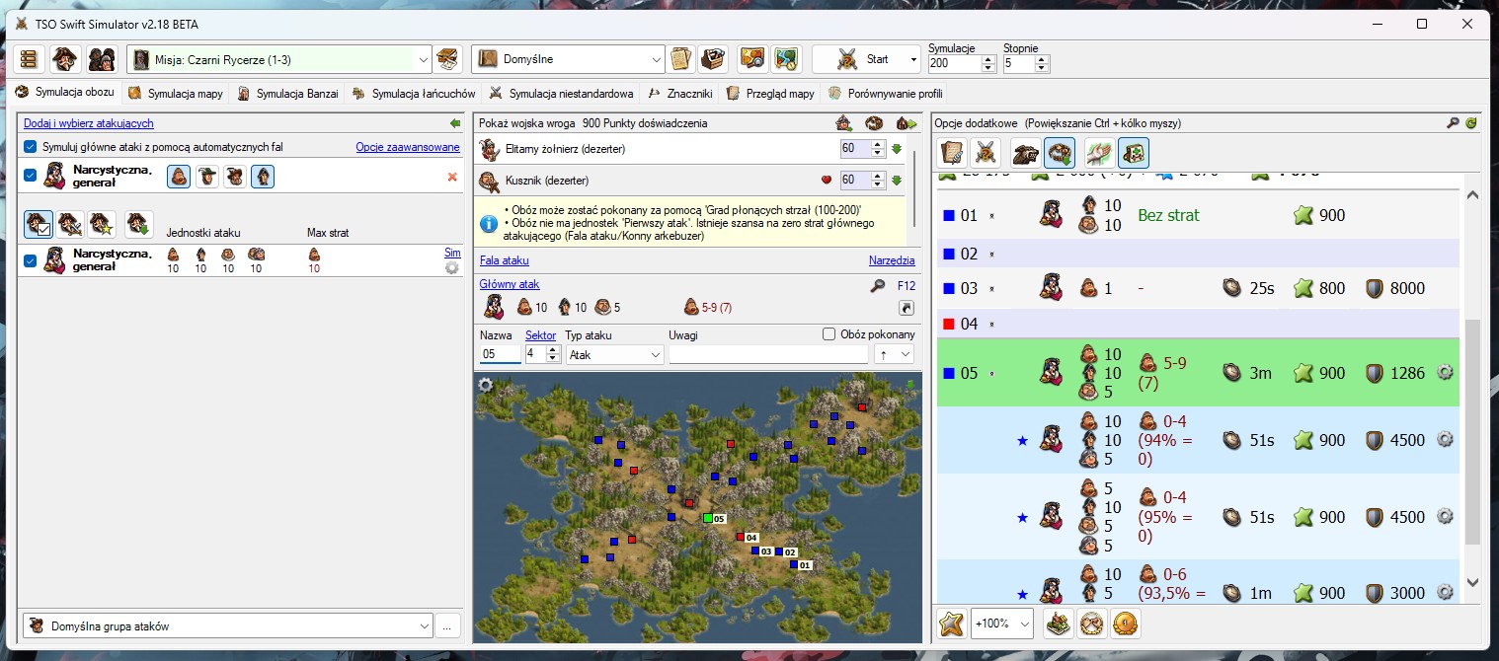Viewport: 1499px width, 661px height.
Task: Click the Sektor link label
Action: 540,335
